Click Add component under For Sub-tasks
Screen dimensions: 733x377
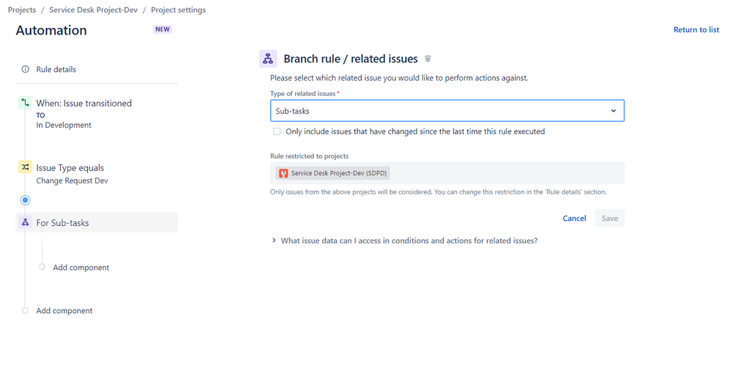click(81, 267)
